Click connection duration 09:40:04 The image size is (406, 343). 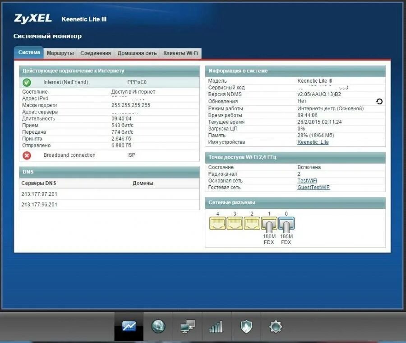(x=121, y=118)
